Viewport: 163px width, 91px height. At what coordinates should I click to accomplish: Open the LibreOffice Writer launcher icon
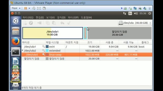click(16, 61)
